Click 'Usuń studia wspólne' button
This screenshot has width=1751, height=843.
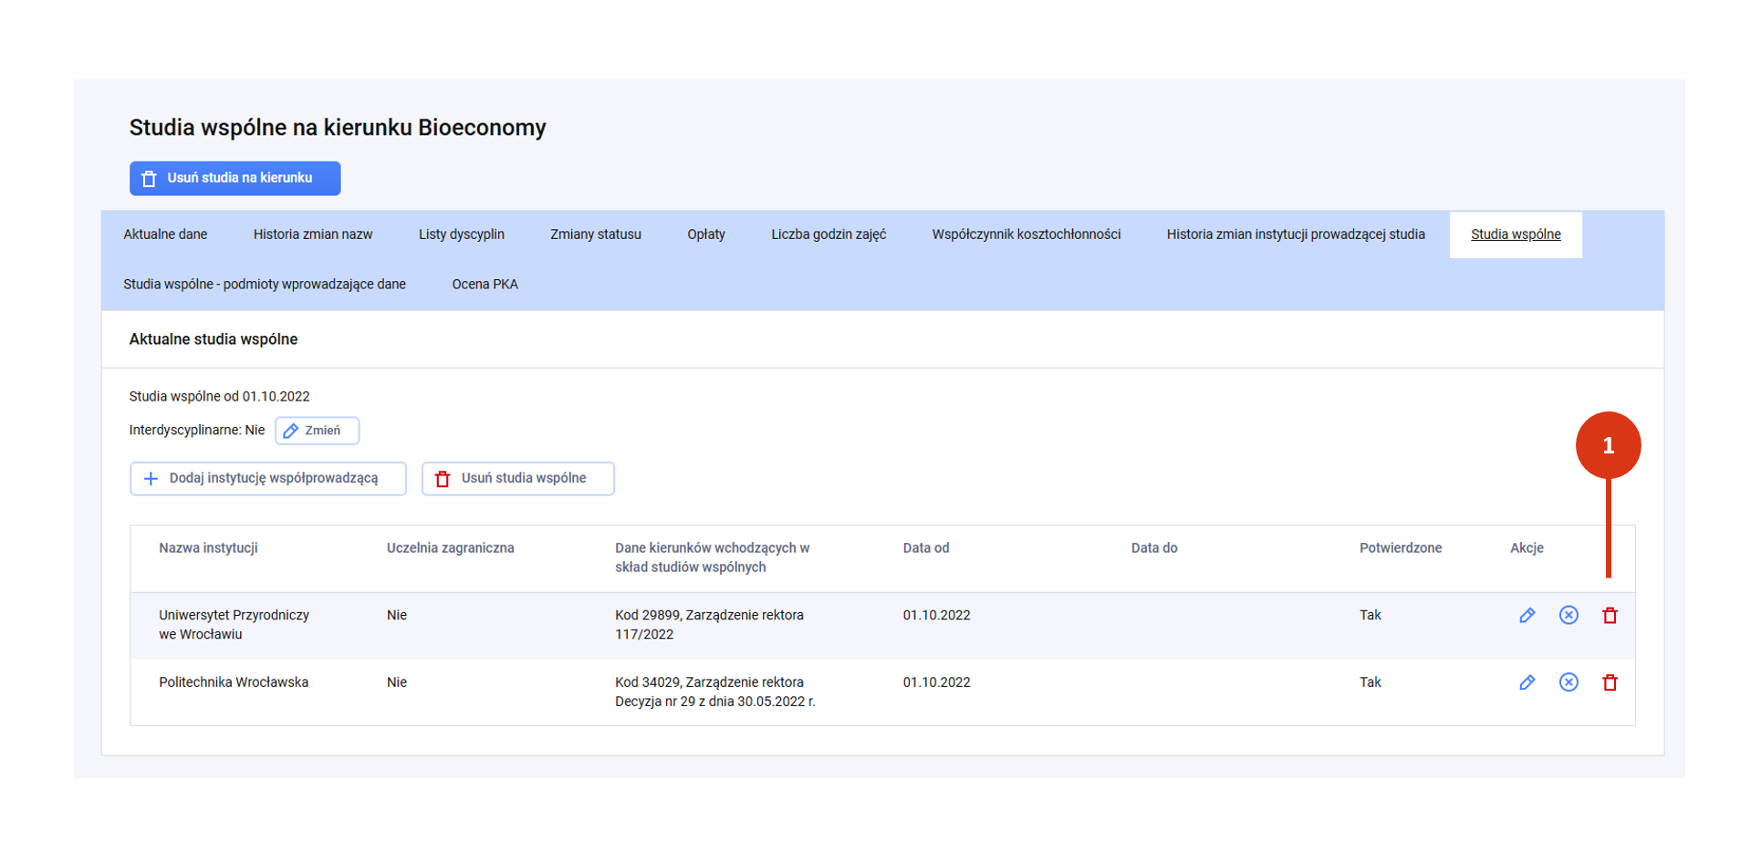tap(517, 479)
